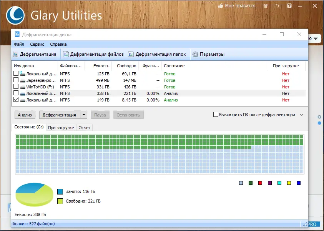Click the drive icon next to WinToHDD (F:)
This screenshot has height=231, width=324.
pos(23,87)
